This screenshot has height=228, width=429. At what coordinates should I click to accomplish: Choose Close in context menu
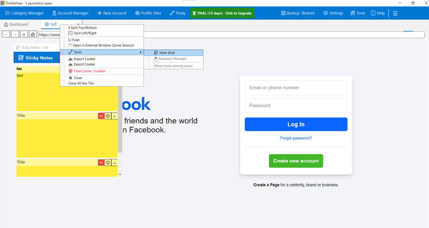[x=102, y=78]
